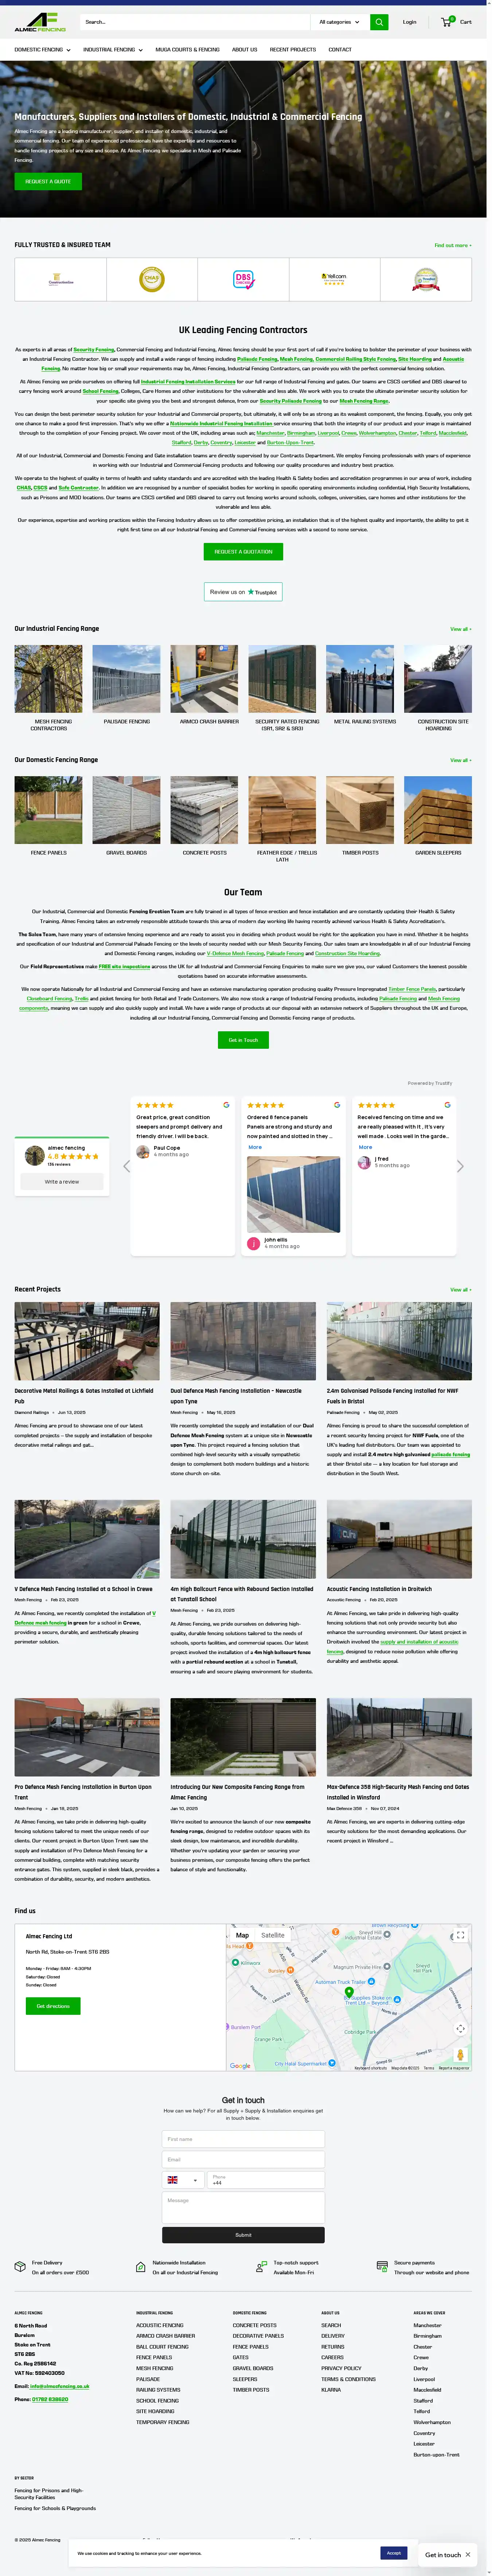Expand the Industrial Fencing menu
Image resolution: width=492 pixels, height=2576 pixels.
pos(113,49)
